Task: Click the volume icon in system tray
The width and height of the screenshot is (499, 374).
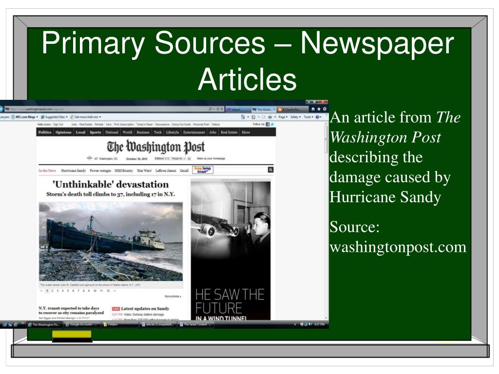Action: [310, 324]
